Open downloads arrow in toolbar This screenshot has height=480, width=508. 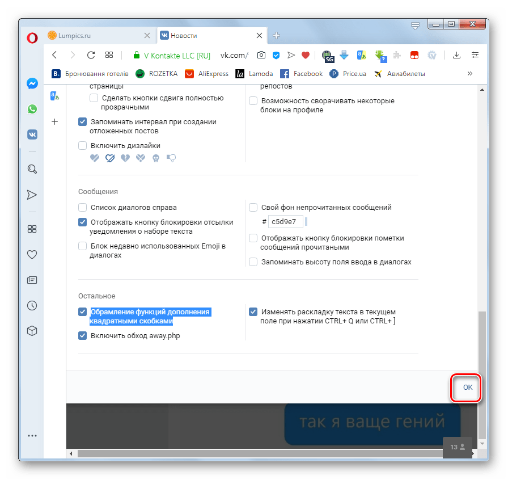coord(456,55)
